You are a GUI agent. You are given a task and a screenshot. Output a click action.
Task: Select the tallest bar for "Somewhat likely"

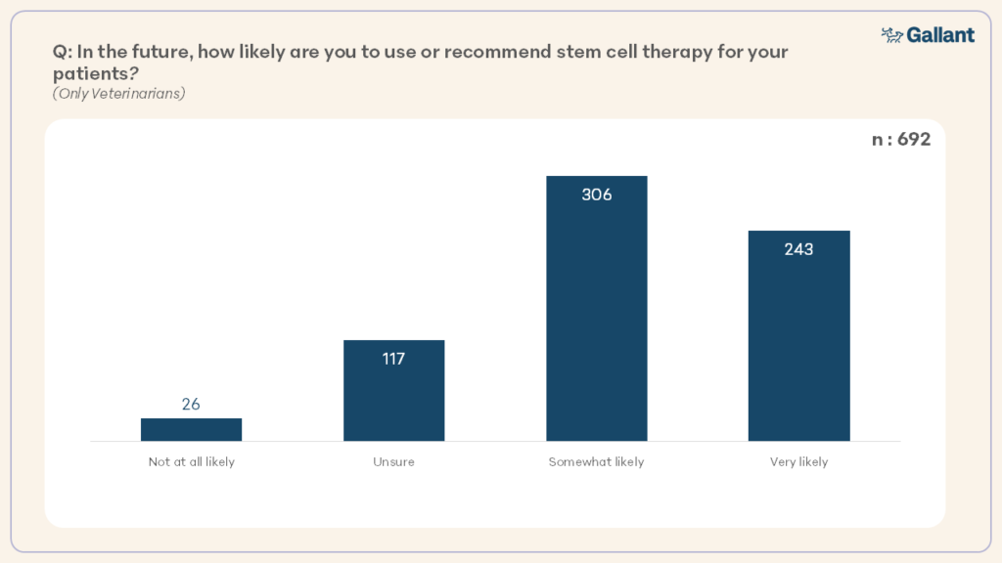[597, 323]
